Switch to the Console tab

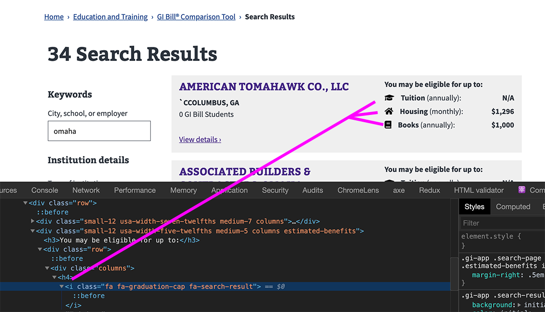tap(44, 190)
